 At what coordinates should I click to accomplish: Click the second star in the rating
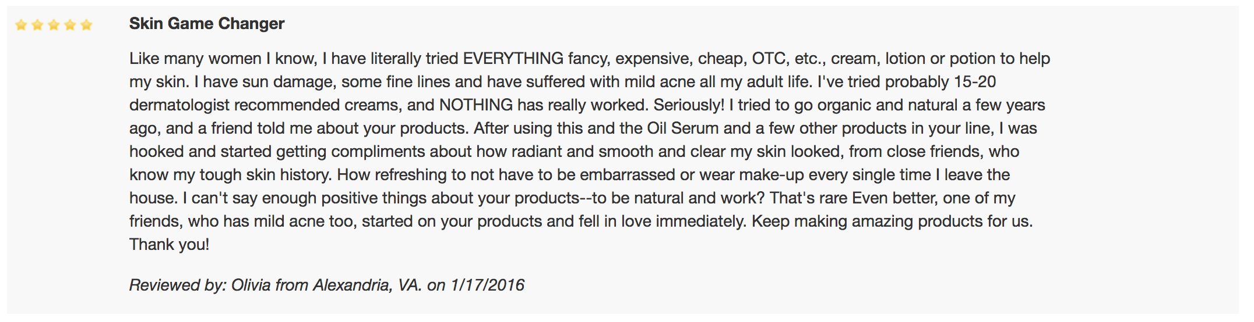pos(37,25)
